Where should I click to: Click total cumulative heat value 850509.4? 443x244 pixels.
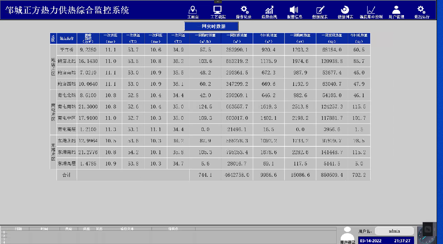[332, 175]
